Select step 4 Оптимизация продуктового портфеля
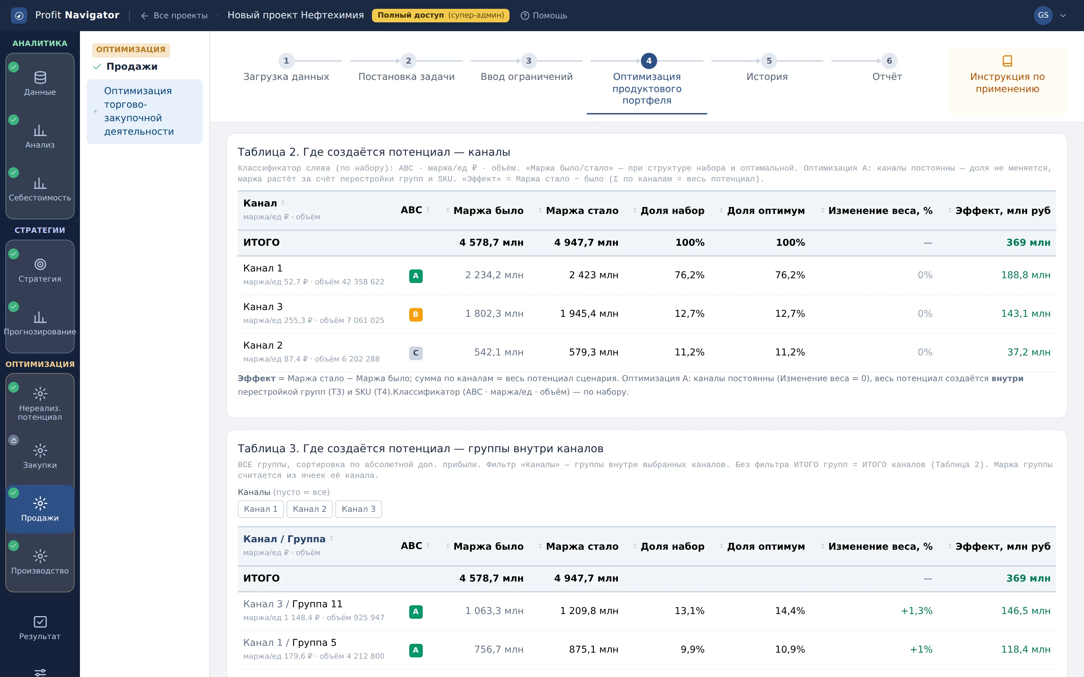 point(647,81)
